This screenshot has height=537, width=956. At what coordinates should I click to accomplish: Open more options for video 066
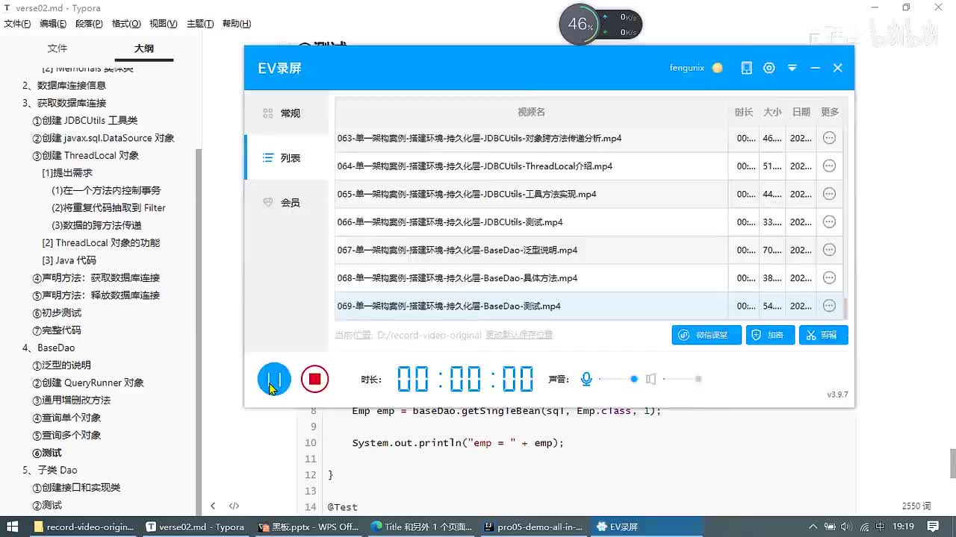coord(829,222)
